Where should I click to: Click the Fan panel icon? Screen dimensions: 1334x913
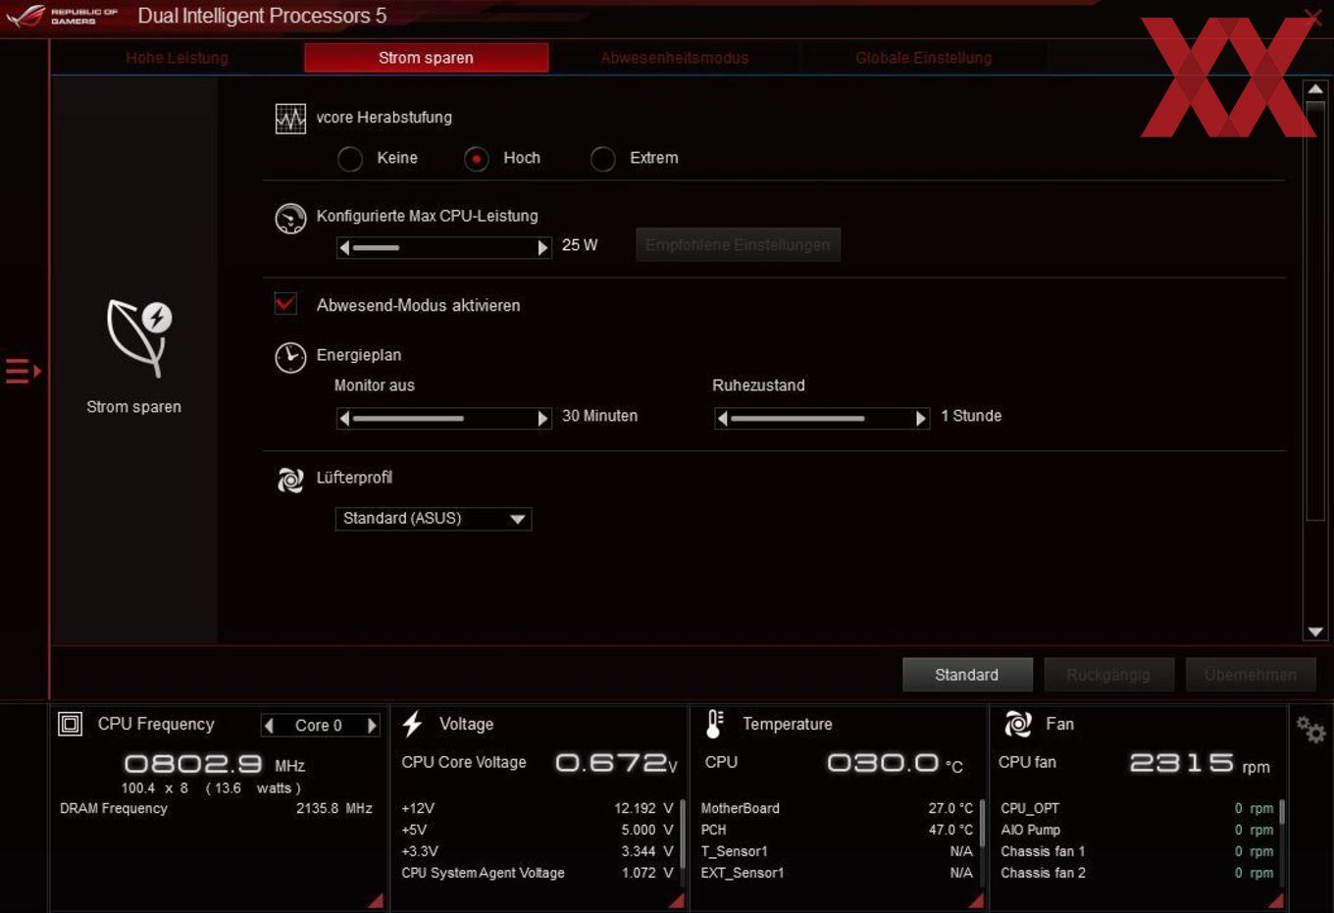coord(1018,724)
